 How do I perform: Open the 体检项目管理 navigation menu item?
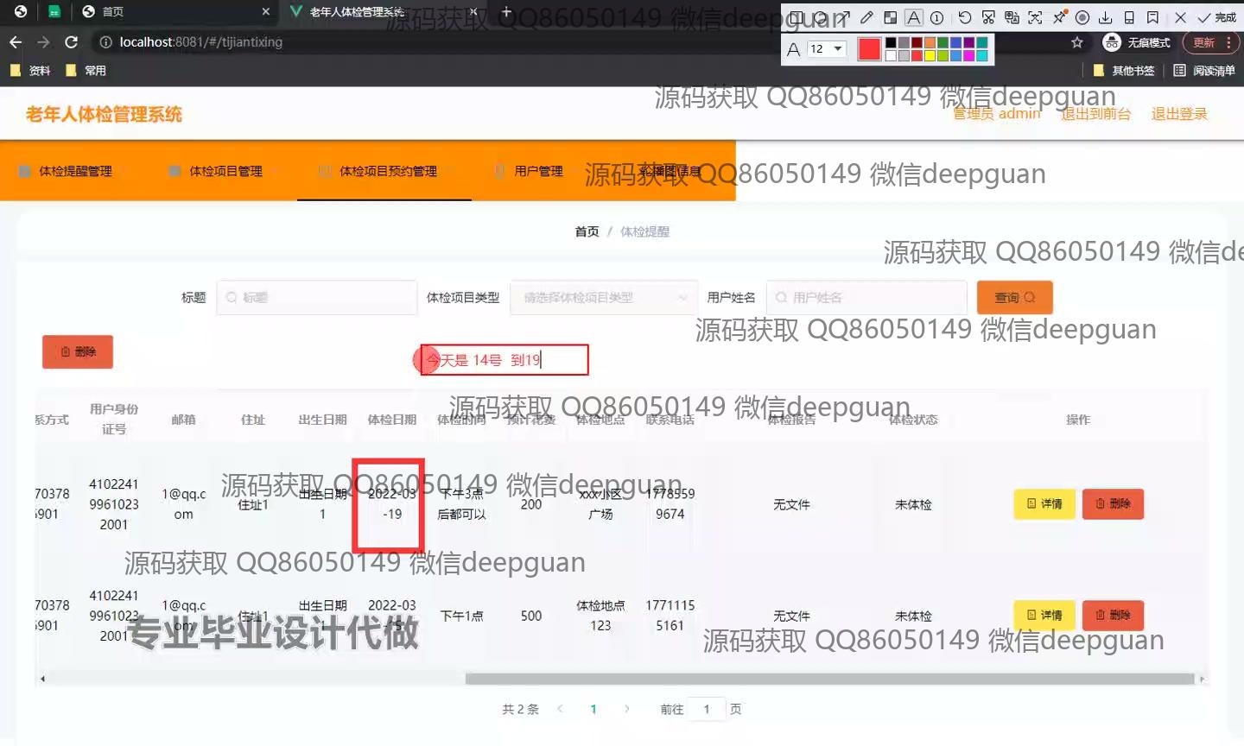click(225, 171)
